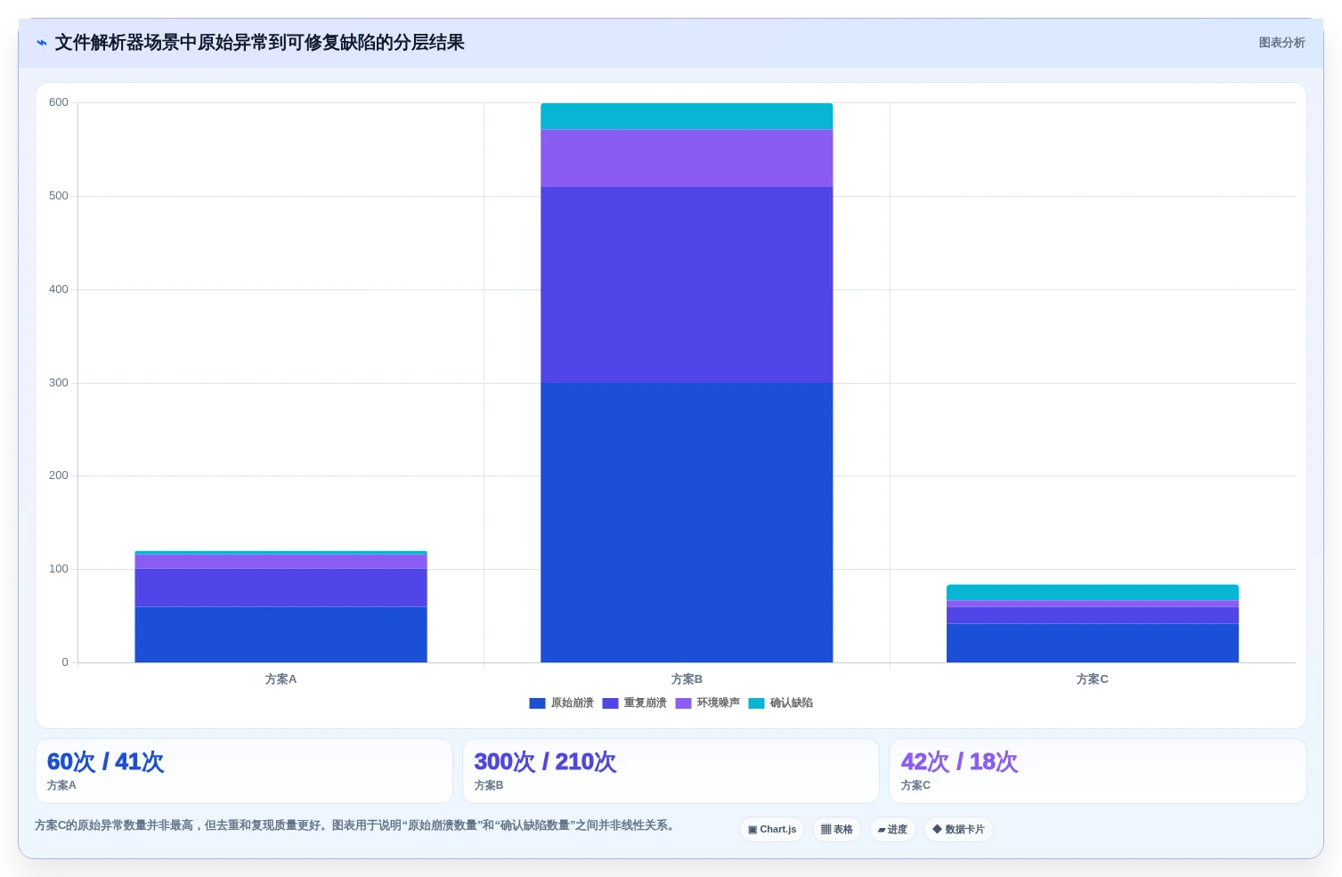Open the 方案A card showing 60次 / 41次
1342x877 pixels.
pos(244,771)
